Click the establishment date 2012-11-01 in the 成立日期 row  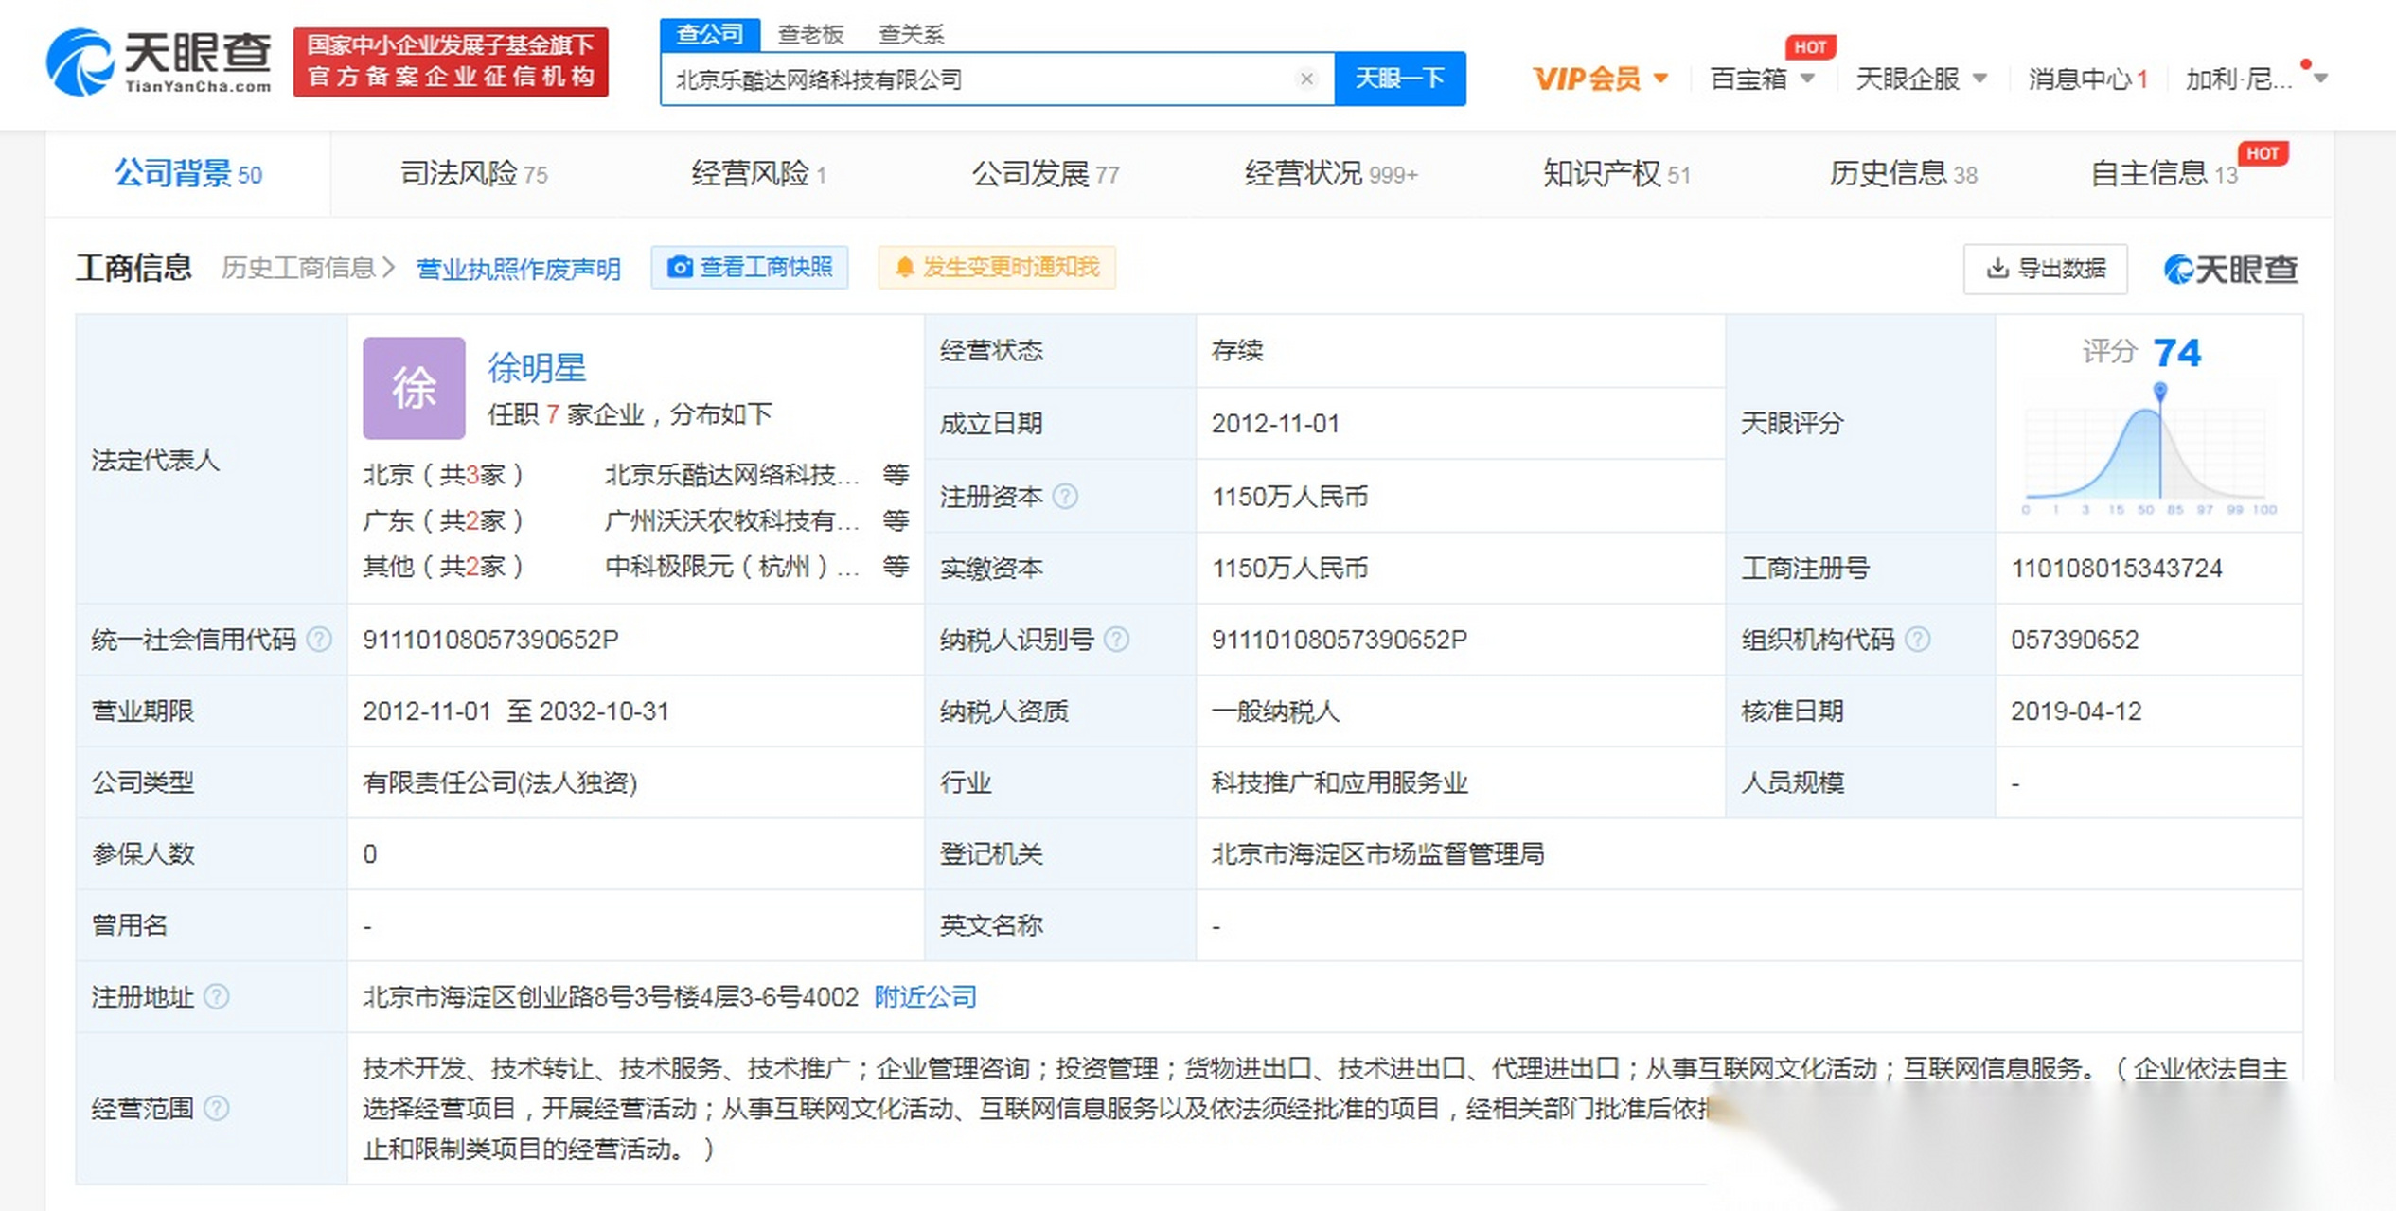[1276, 424]
